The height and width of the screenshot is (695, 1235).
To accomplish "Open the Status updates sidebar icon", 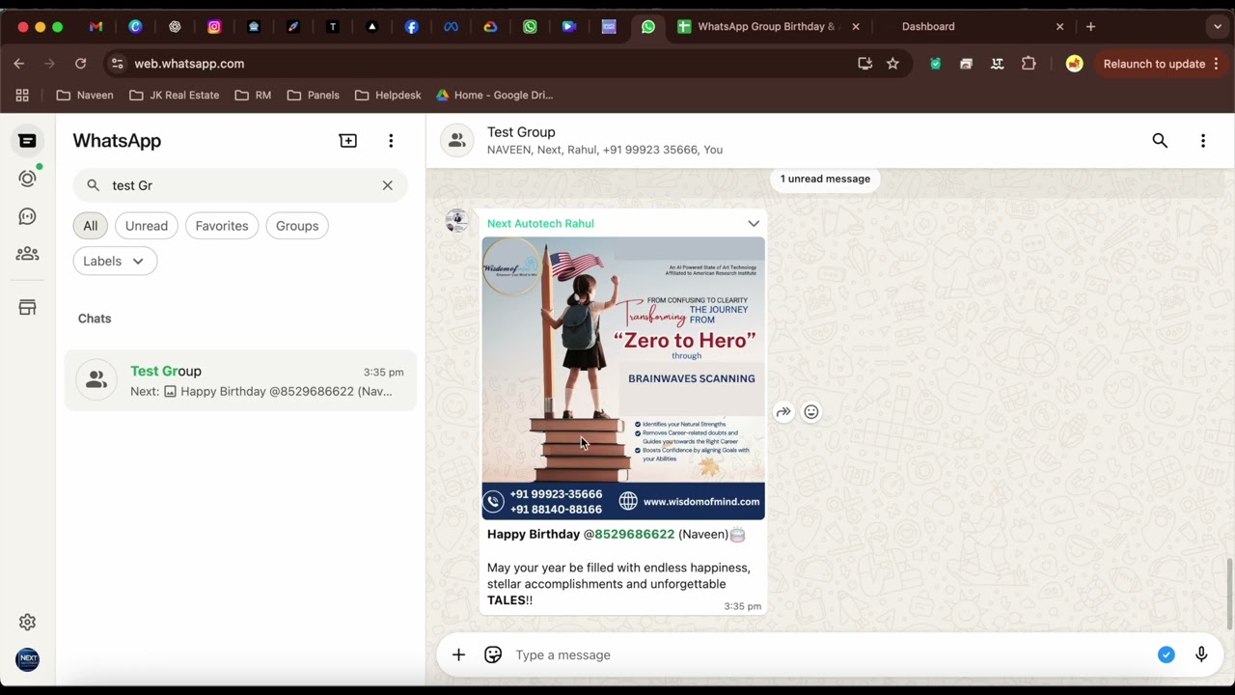I will (x=27, y=179).
